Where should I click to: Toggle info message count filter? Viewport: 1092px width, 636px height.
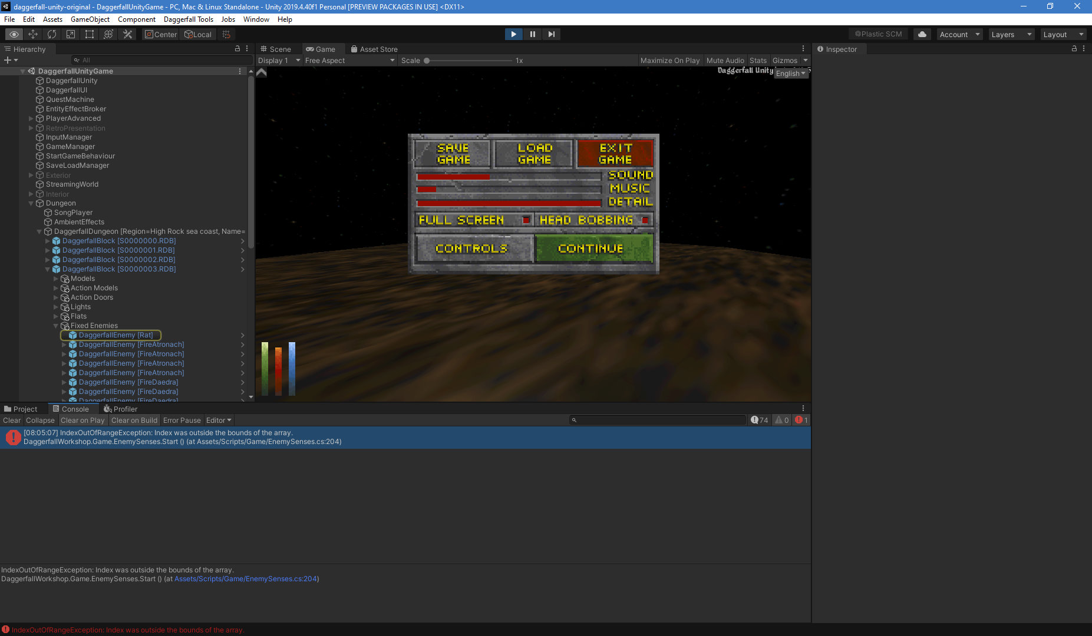coord(760,420)
